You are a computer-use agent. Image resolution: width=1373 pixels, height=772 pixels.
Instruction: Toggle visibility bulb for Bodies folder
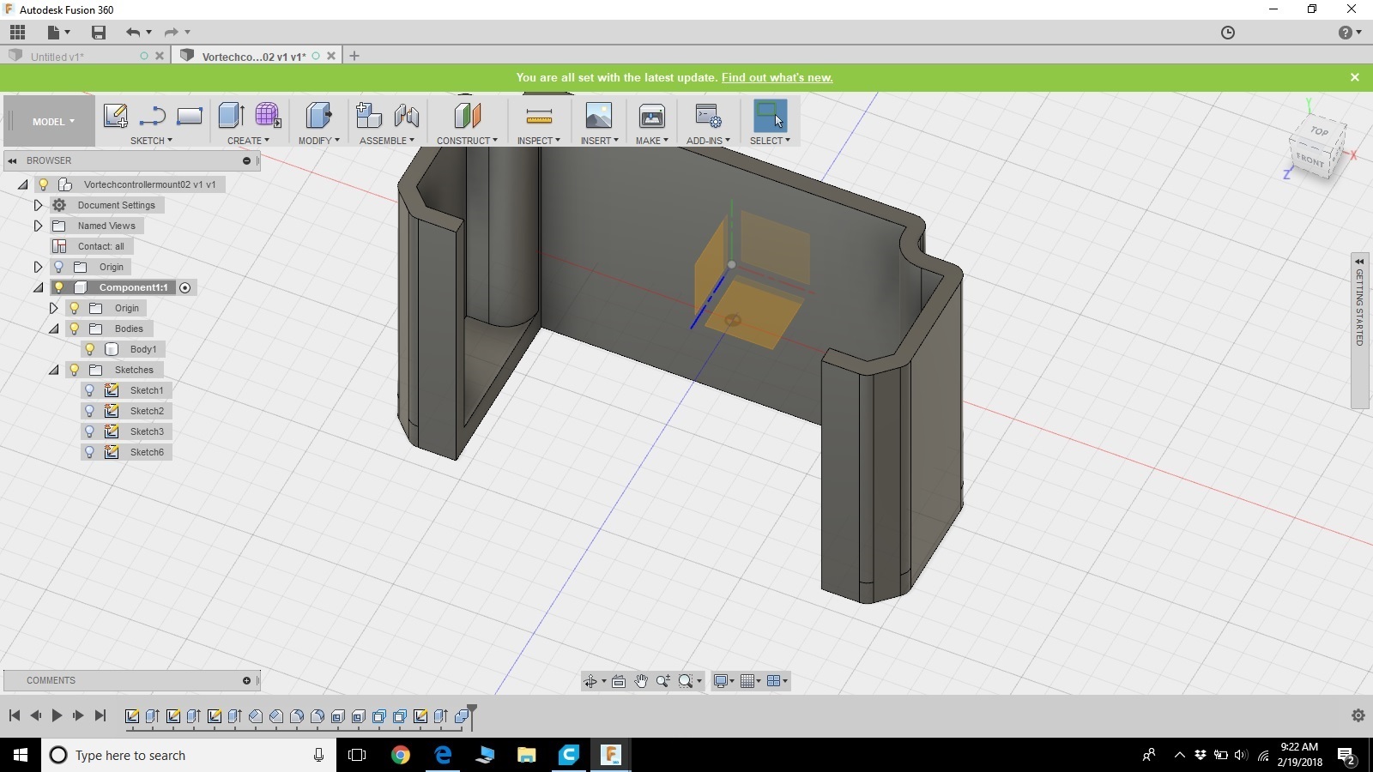[x=74, y=329]
